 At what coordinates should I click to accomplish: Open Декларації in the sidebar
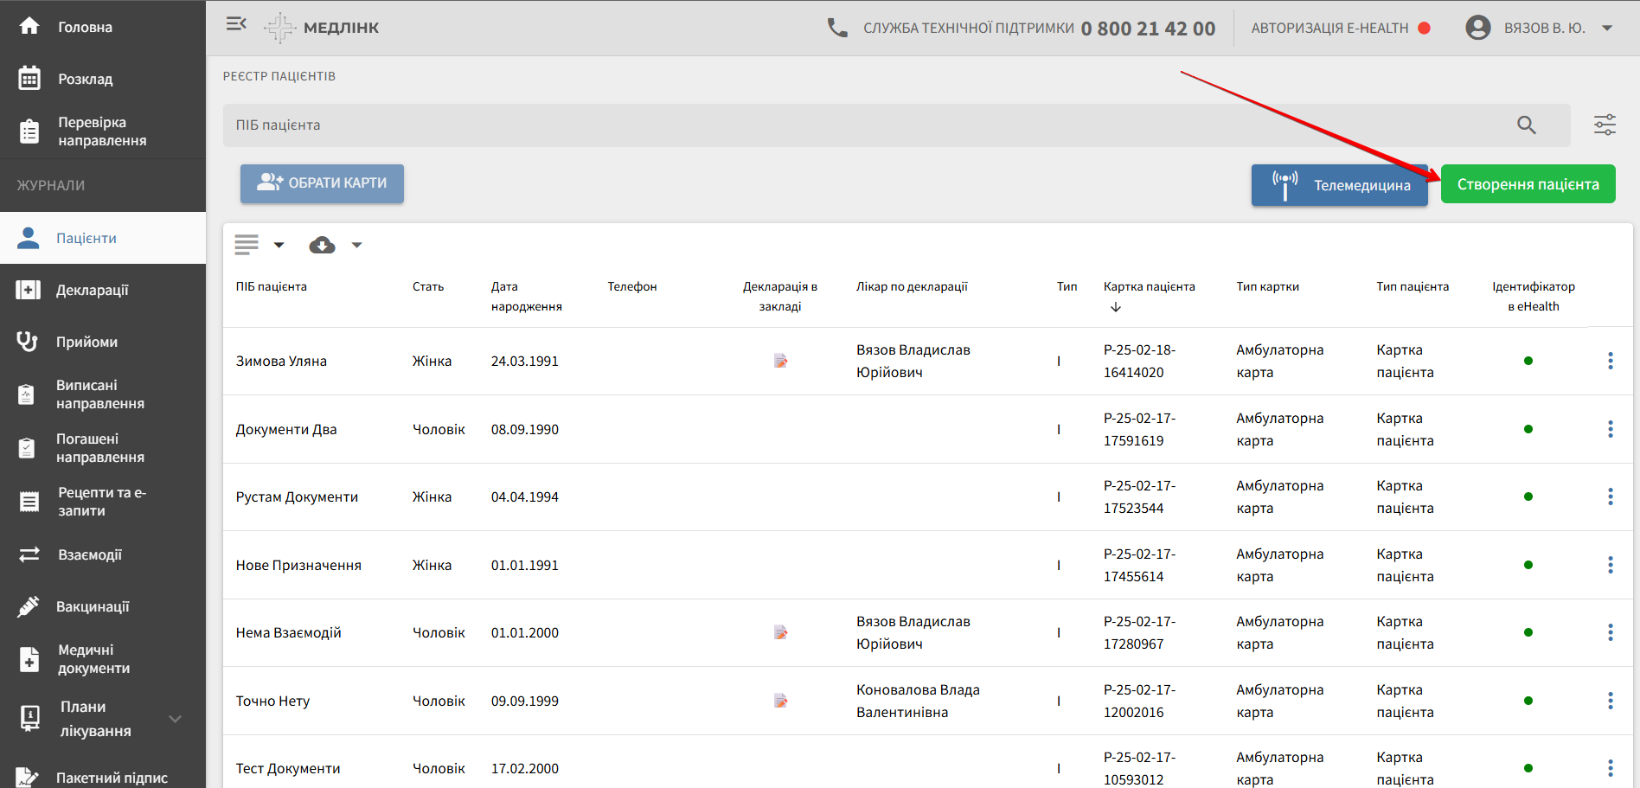(92, 290)
